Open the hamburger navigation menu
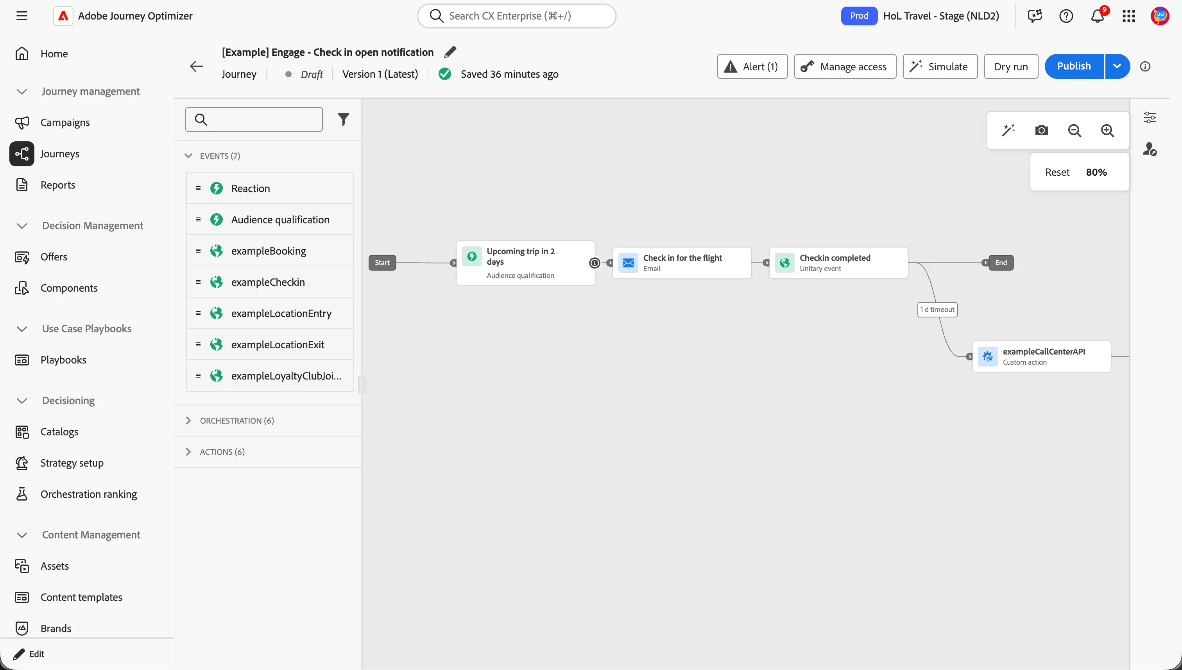Image resolution: width=1182 pixels, height=670 pixels. [x=21, y=16]
